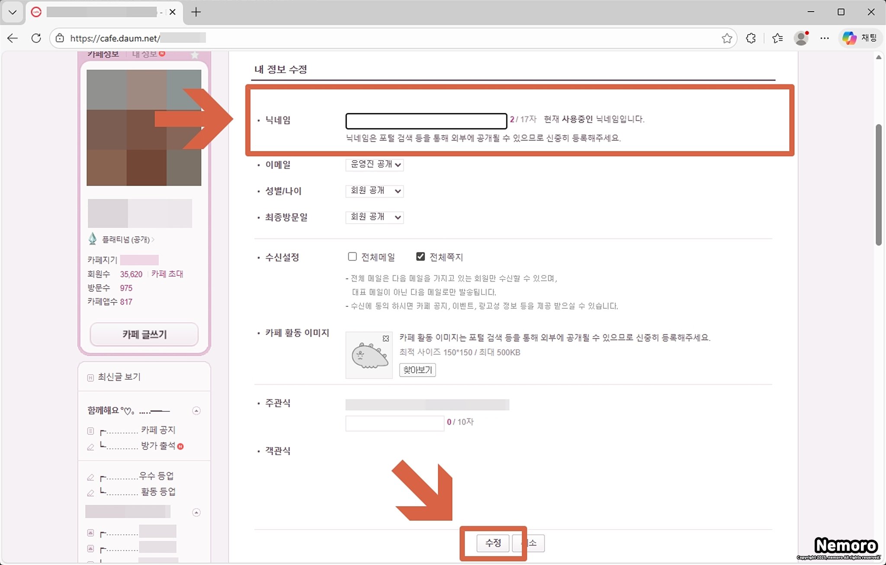The width and height of the screenshot is (886, 565).
Task: Click the browser back arrow
Action: pos(13,38)
